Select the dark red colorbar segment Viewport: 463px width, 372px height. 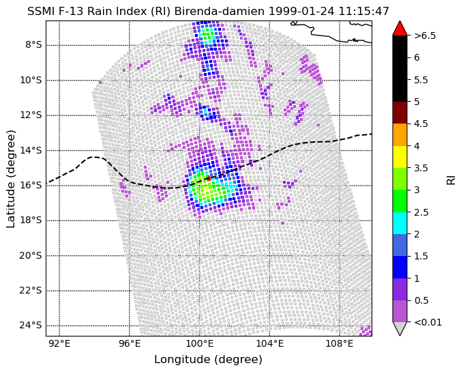400,113
